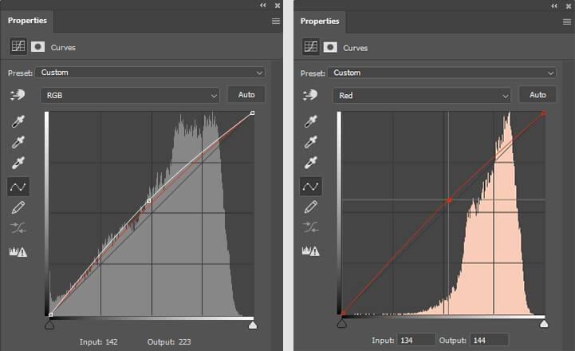Viewport: 575px width, 351px height.
Task: Select edit points curve tool in RGB panel
Action: (x=18, y=187)
